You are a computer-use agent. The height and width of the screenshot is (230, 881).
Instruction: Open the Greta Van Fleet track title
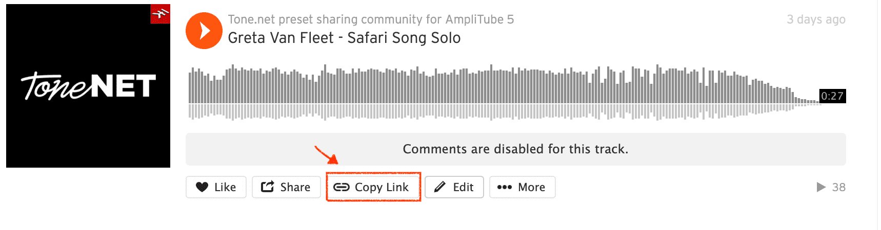coord(344,38)
